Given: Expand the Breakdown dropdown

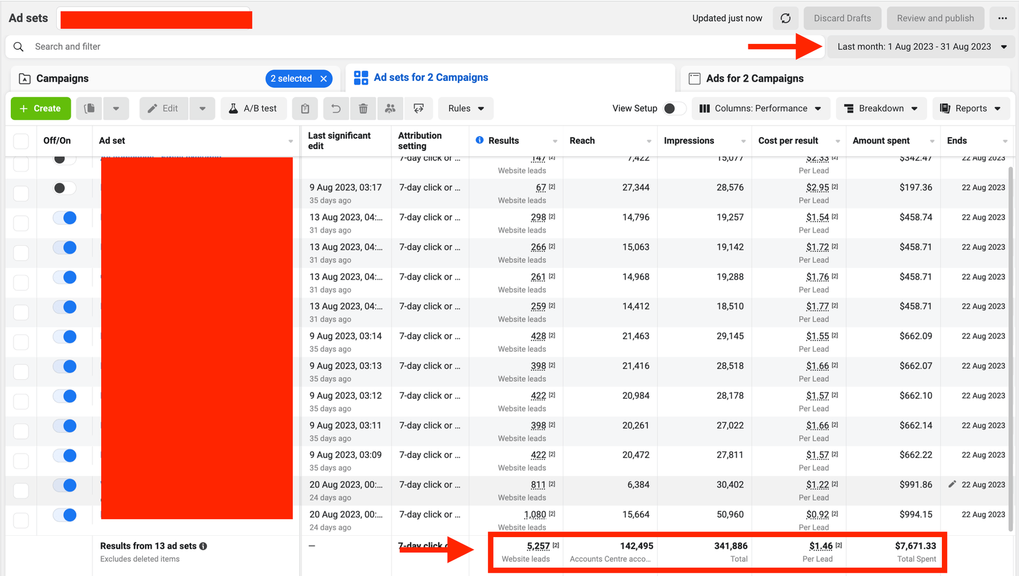Looking at the screenshot, I should coord(881,108).
